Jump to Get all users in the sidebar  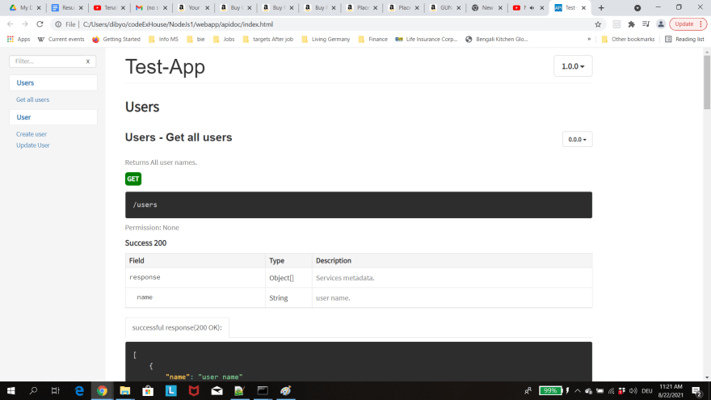(x=32, y=99)
